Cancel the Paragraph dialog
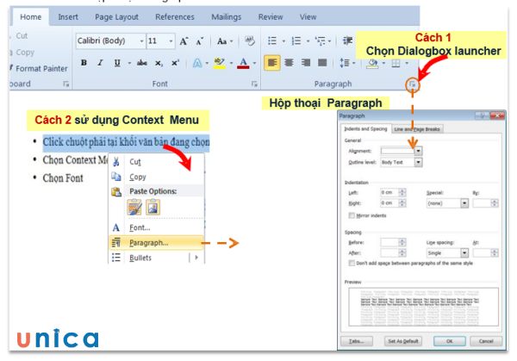The width and height of the screenshot is (517, 361). pyautogui.click(x=486, y=341)
